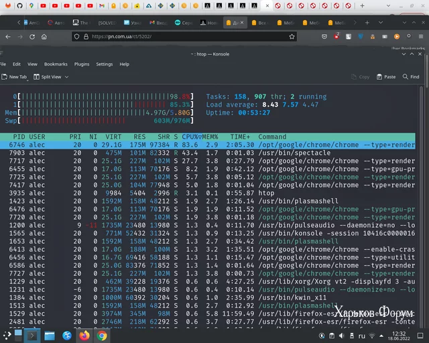Image resolution: width=429 pixels, height=343 pixels.
Task: Open the Bookmarks menu in Konsole
Action: 56,64
